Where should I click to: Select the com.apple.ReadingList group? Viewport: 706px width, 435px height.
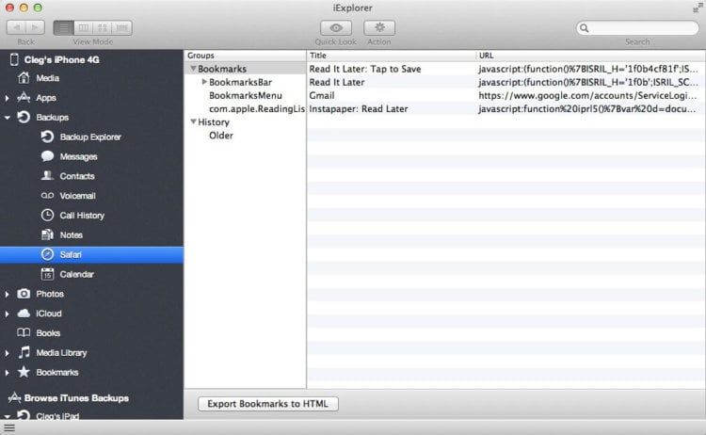click(x=257, y=108)
